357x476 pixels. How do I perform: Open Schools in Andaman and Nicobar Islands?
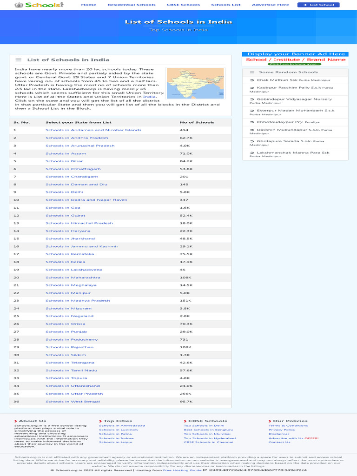click(x=93, y=130)
